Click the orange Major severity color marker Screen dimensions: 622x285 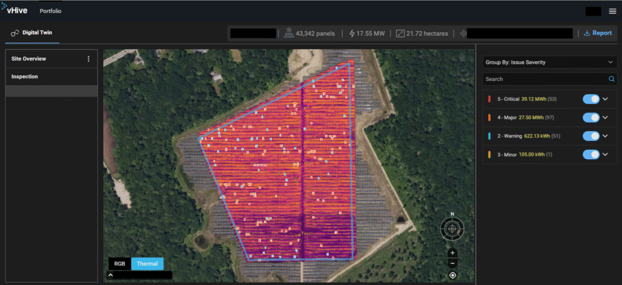490,117
